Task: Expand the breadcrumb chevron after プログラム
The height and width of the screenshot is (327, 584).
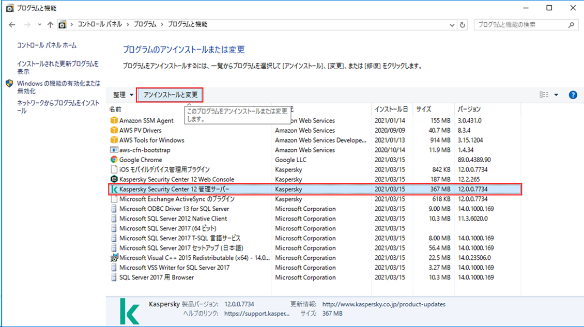Action: point(162,24)
